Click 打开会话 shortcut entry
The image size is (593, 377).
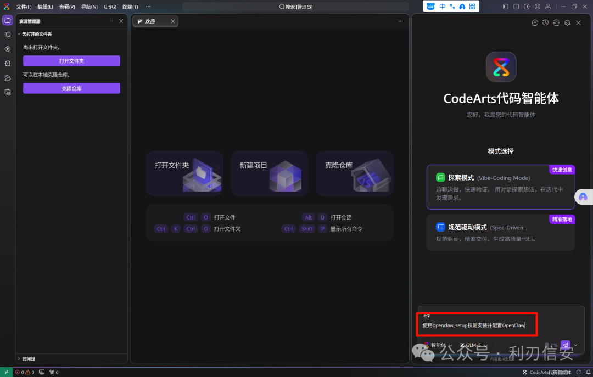pos(341,217)
